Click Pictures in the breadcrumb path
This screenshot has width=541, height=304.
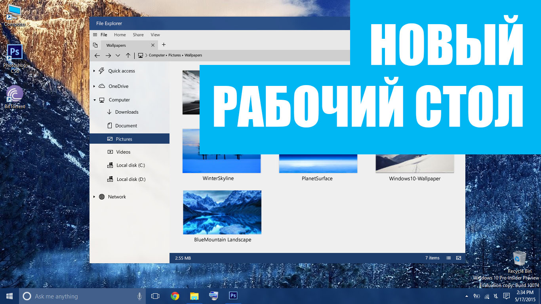click(175, 55)
